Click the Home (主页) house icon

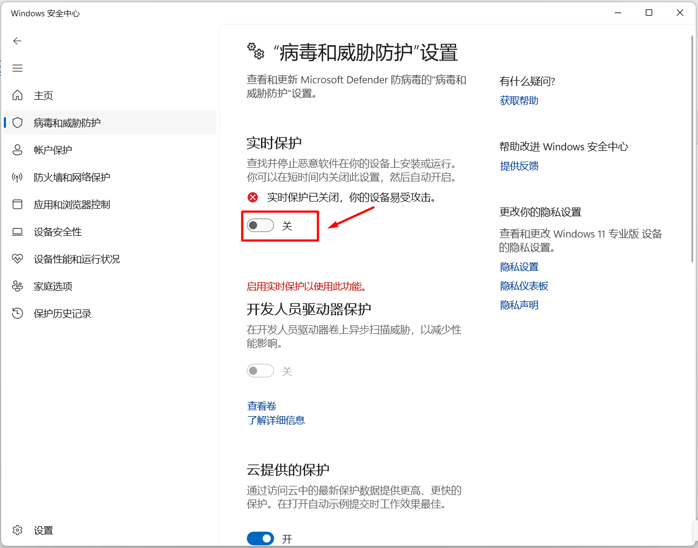point(17,95)
